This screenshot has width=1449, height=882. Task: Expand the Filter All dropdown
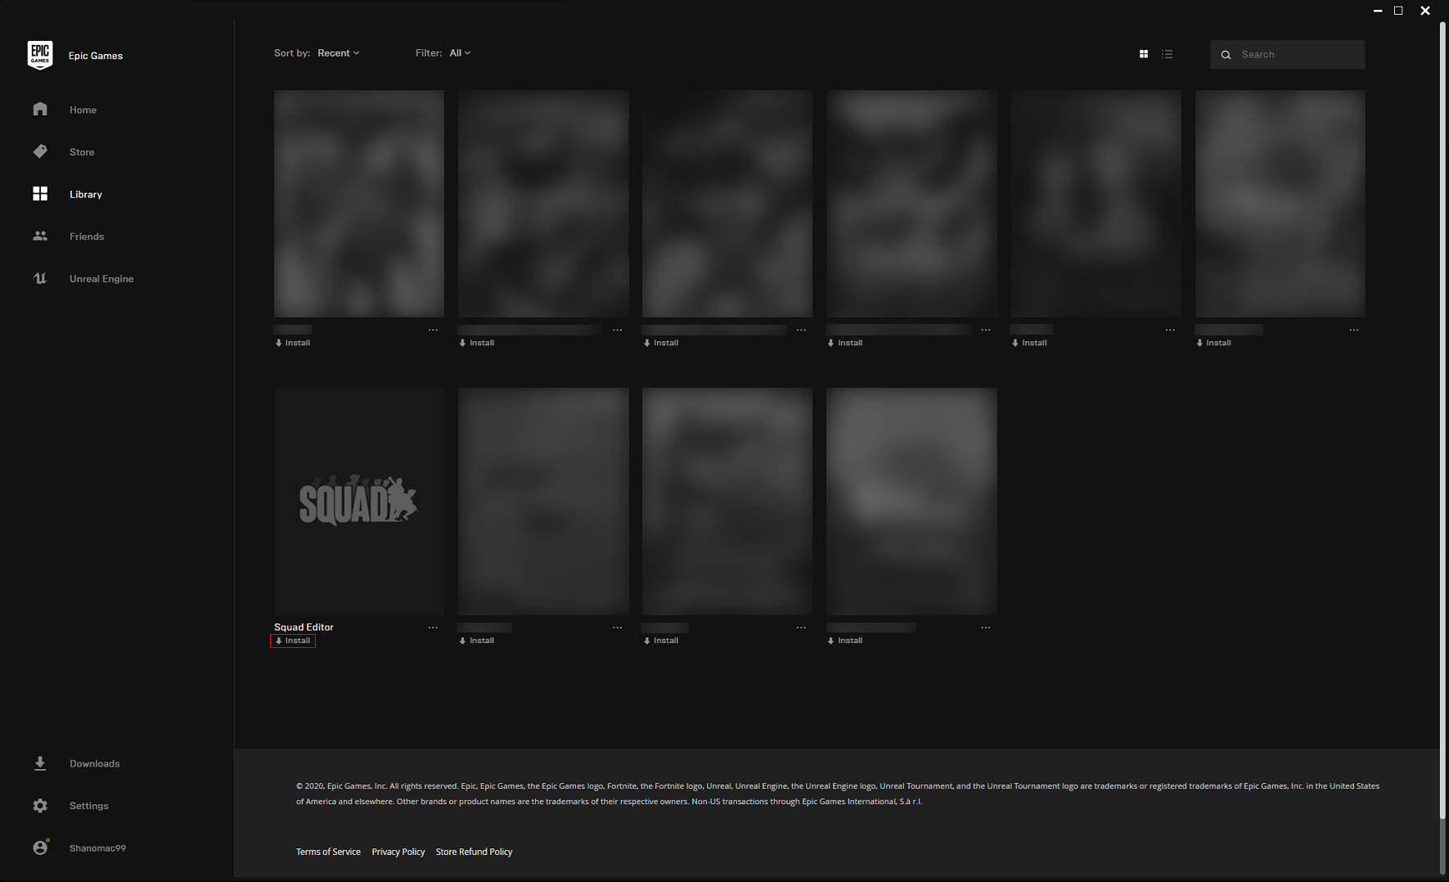460,53
